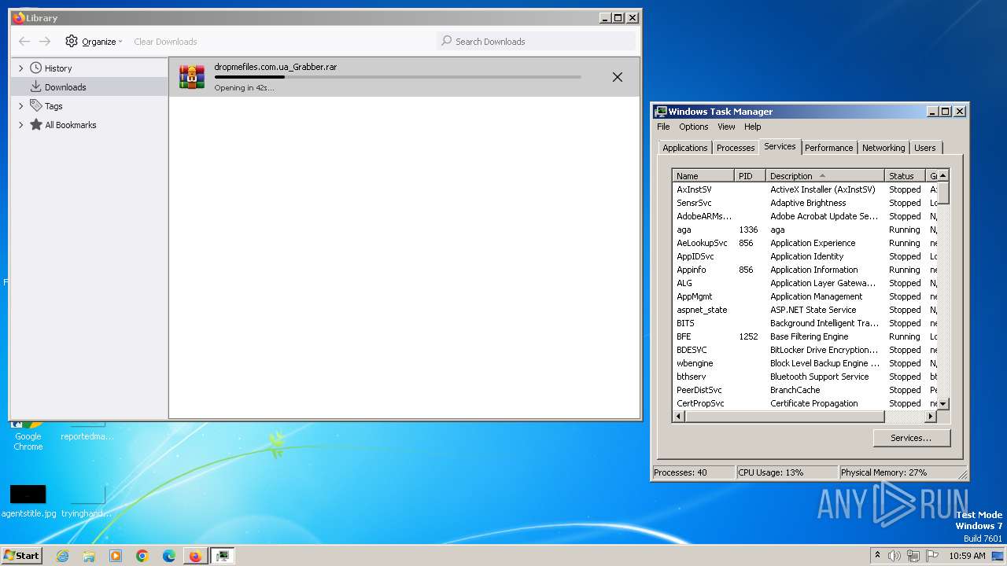Sort services by PID column

click(750, 176)
